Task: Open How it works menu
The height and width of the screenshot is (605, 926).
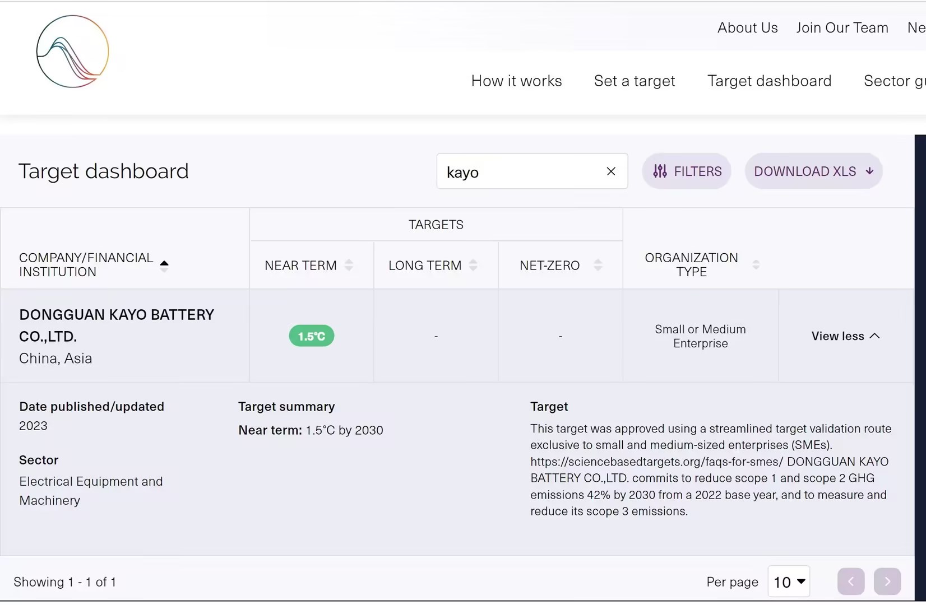Action: click(516, 81)
